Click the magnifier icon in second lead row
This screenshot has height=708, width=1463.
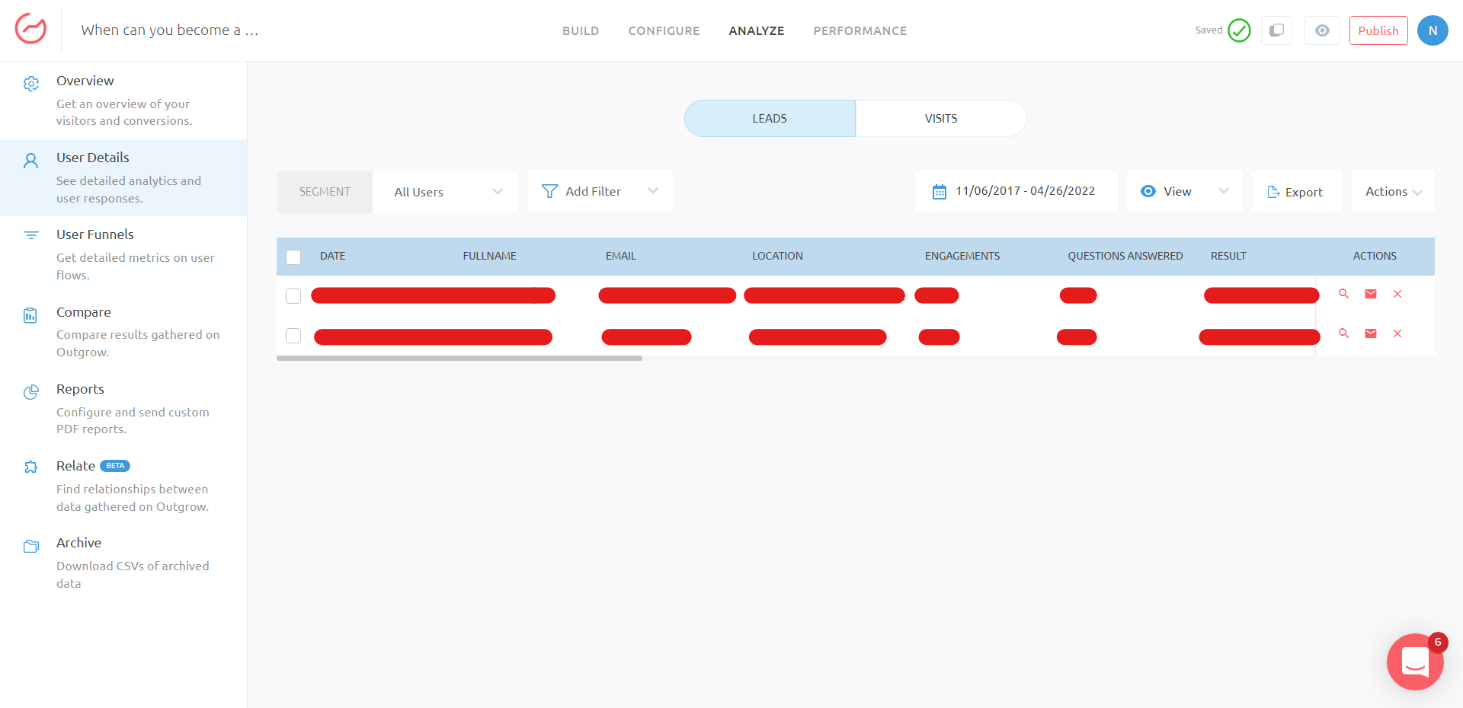click(1344, 333)
